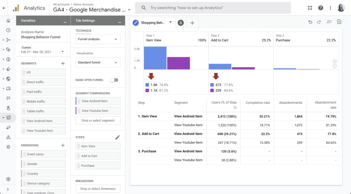Screen dimensions: 351x194
Task: Expand the custom date range dropdown
Action: pyautogui.click(x=62, y=52)
